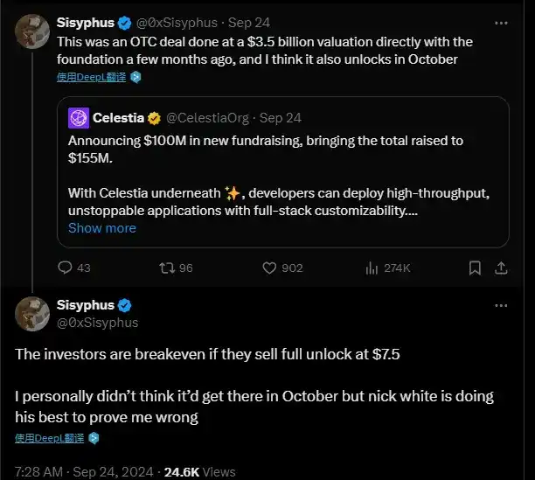
Task: Click DeepL translate link under first tweet
Action: [91, 76]
